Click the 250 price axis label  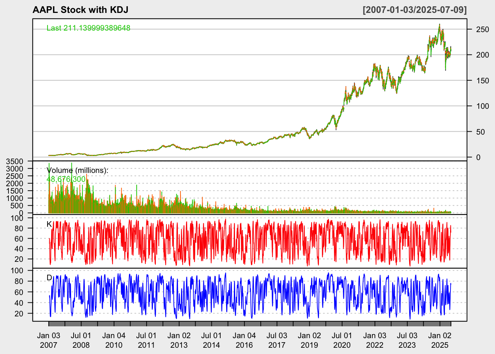(482, 29)
